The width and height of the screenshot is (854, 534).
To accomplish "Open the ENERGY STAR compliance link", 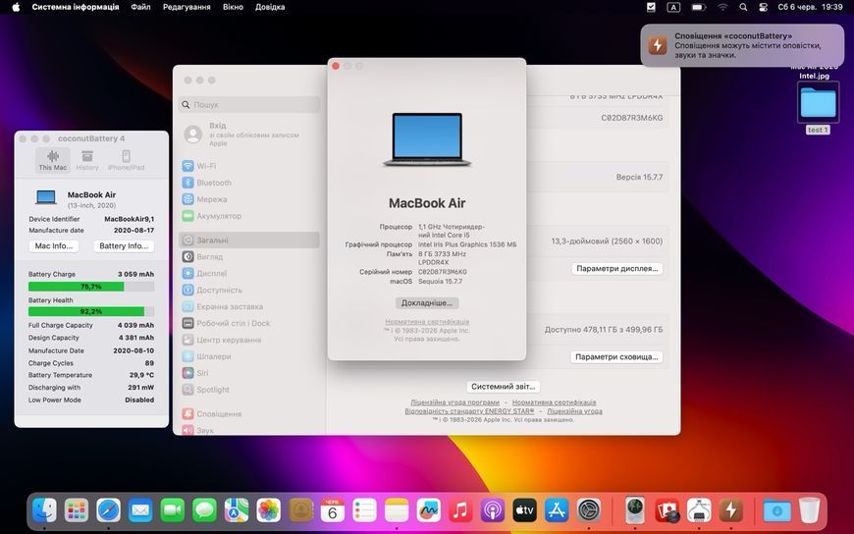I will (x=469, y=411).
